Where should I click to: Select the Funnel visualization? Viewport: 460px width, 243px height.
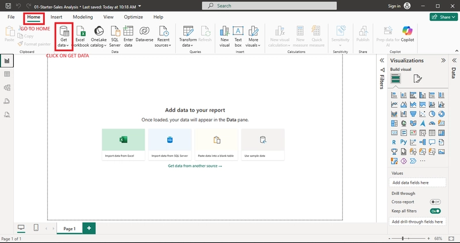coord(413,114)
